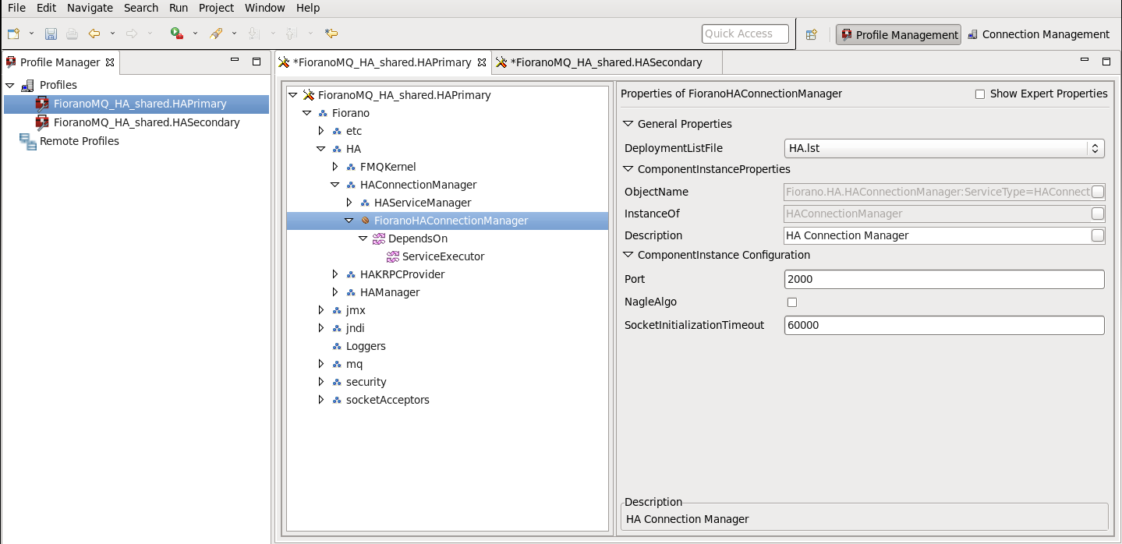Click the Last Edit Location icon

tap(331, 34)
